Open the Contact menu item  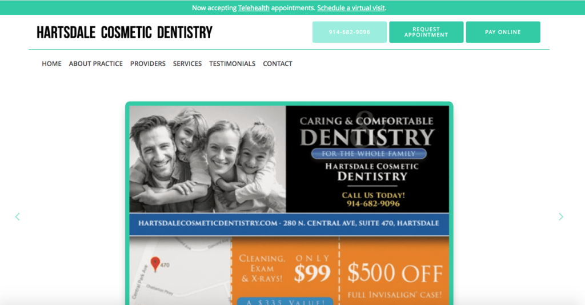point(278,64)
